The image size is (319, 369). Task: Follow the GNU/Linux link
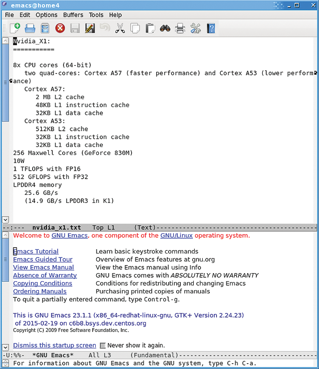pos(177,236)
